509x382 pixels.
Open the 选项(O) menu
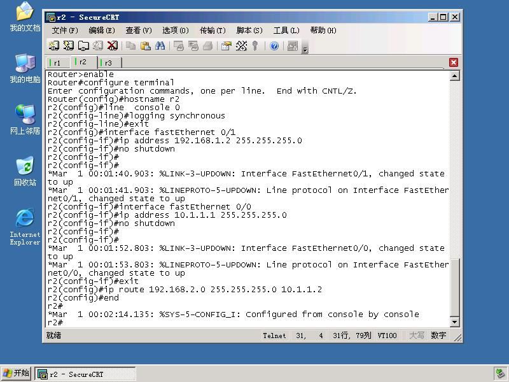(x=176, y=31)
